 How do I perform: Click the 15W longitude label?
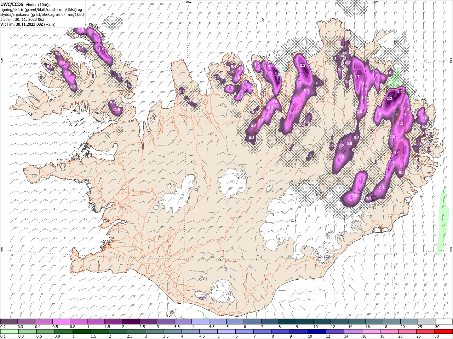pos(375,2)
